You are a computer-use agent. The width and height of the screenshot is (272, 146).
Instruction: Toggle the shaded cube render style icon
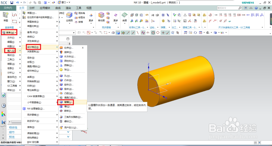pyautogui.click(x=118, y=33)
